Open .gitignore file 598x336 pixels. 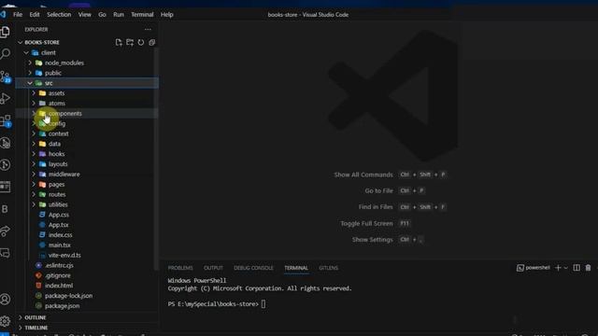(x=58, y=275)
